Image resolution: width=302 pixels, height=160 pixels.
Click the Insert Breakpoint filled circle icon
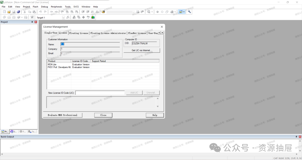coord(157,12)
